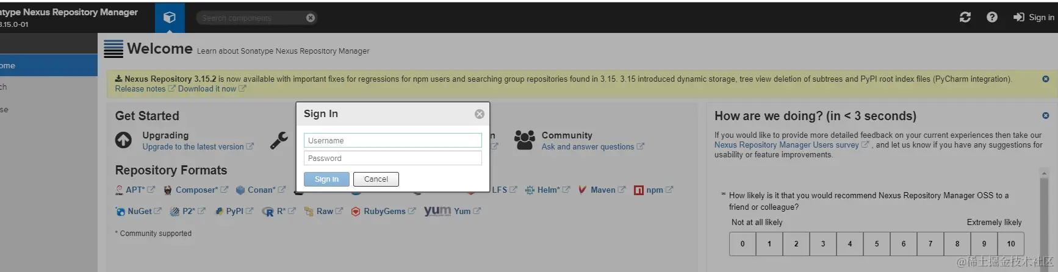Click the survey panel scrollbar
This screenshot has width=1058, height=272.
coord(1044,220)
